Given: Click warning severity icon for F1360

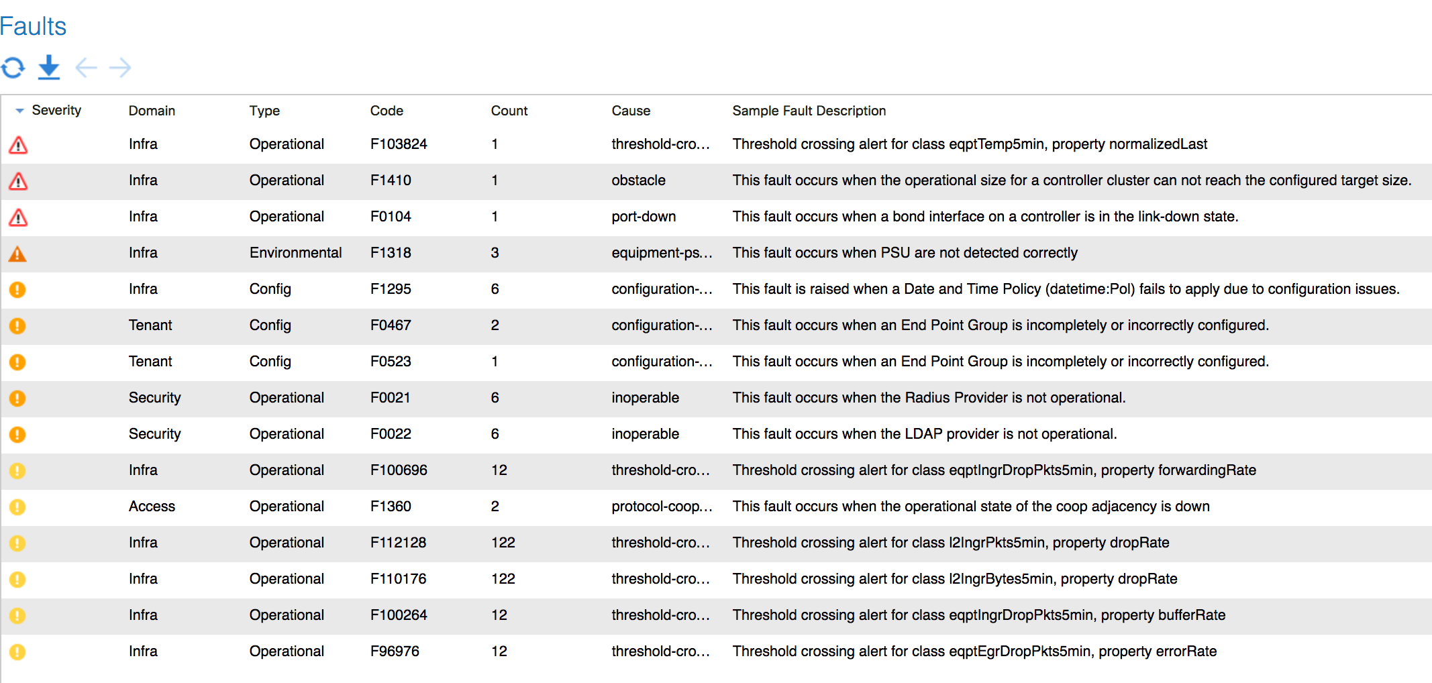Looking at the screenshot, I should tap(17, 507).
